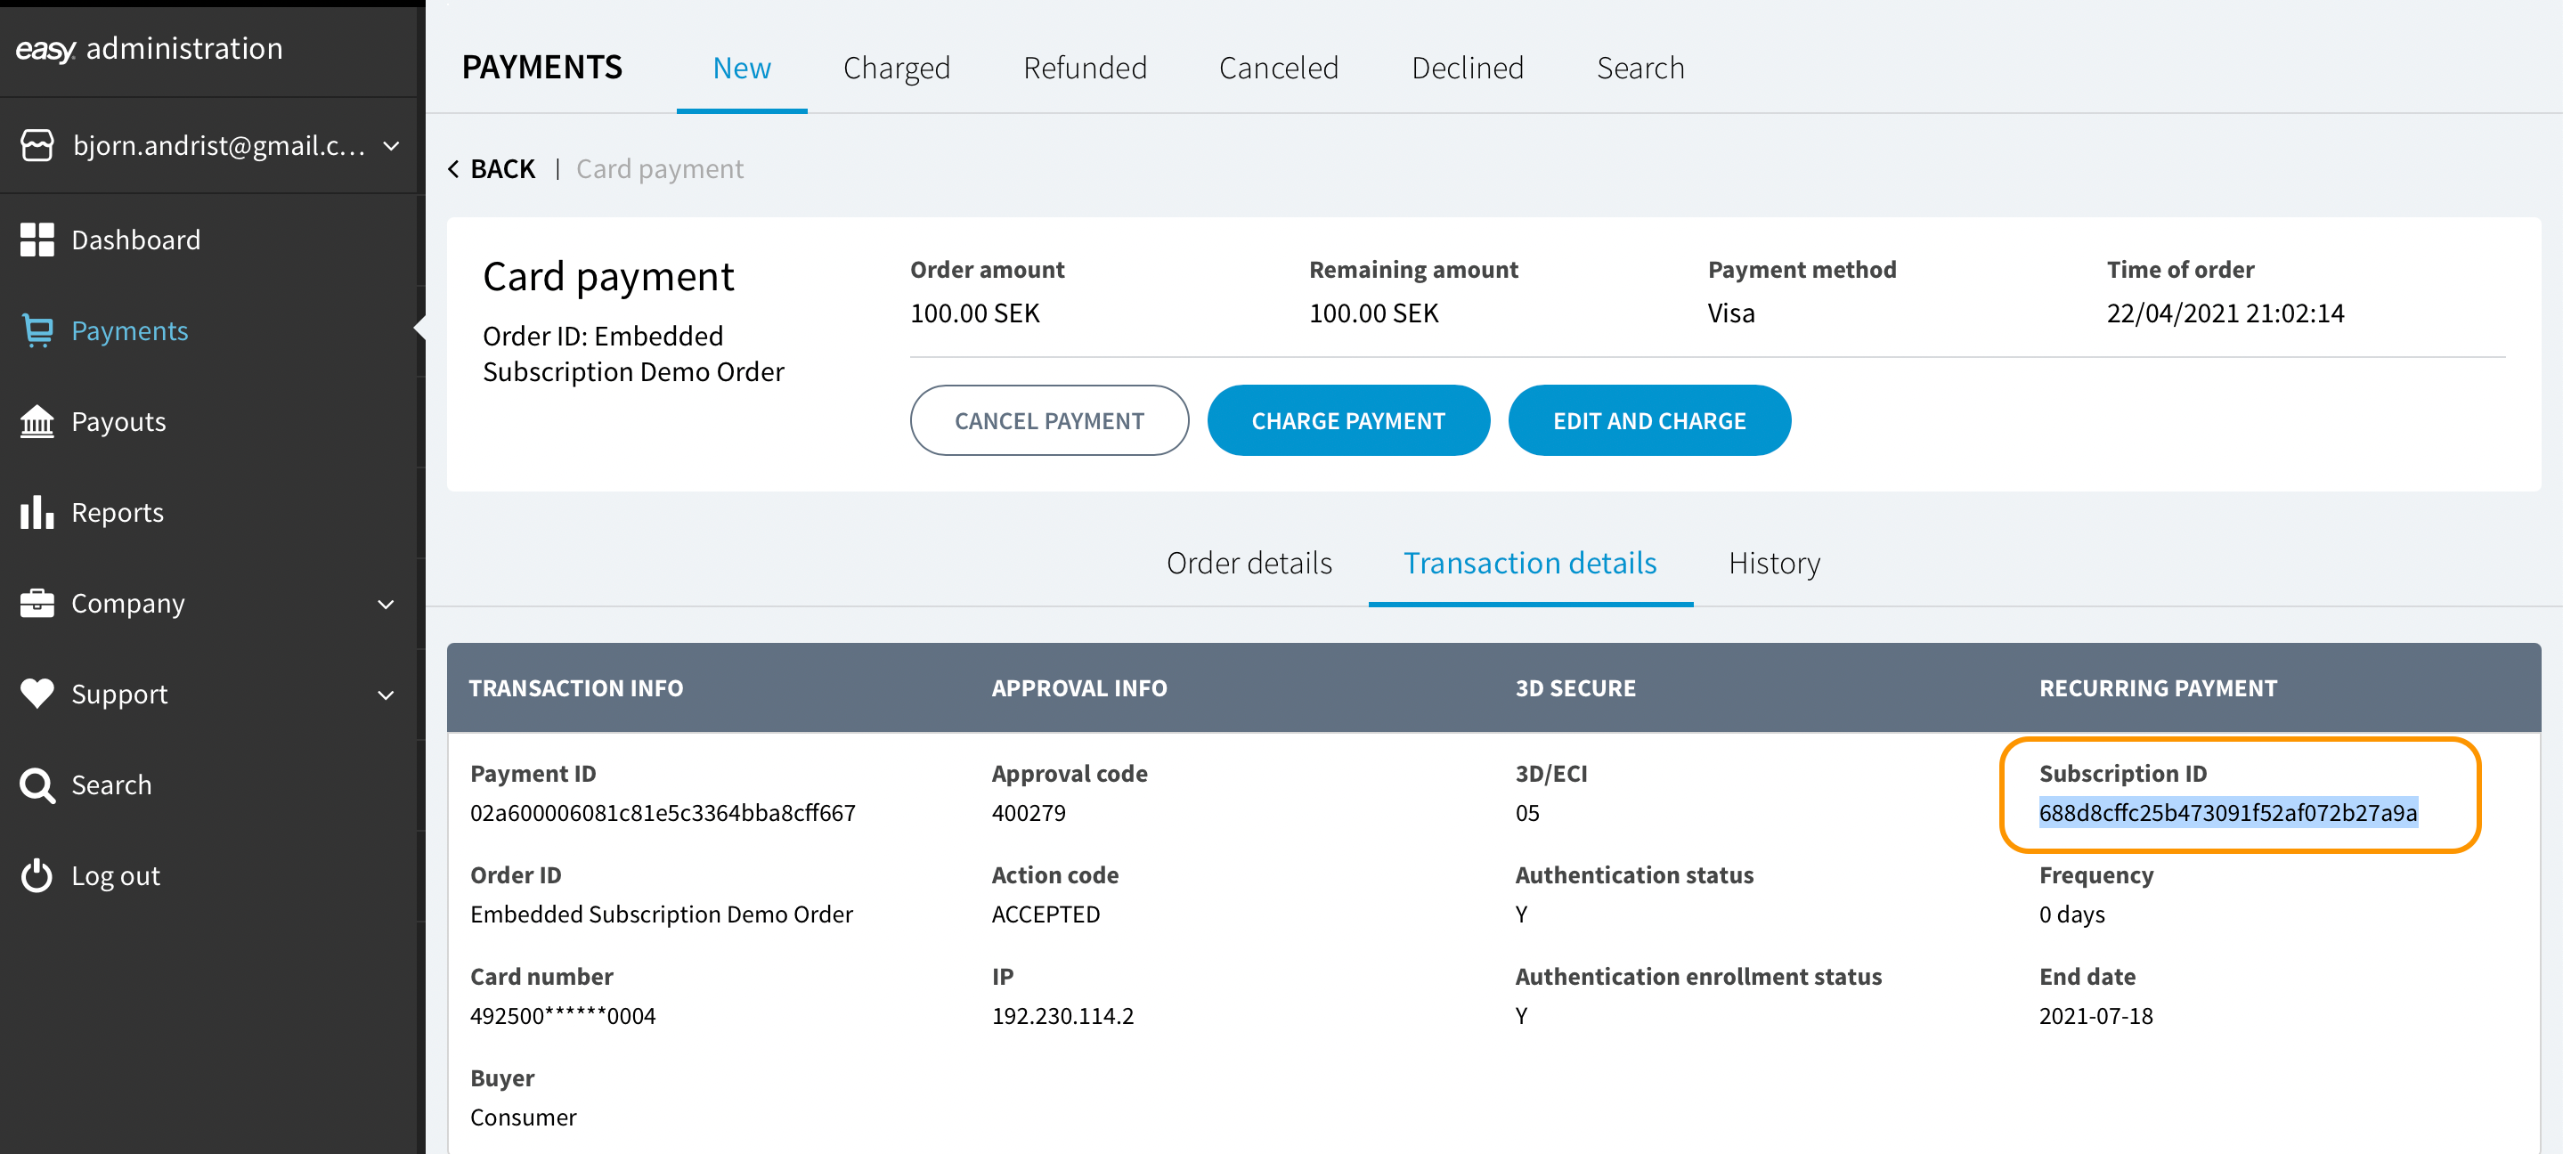The width and height of the screenshot is (2563, 1154).
Task: Click the Support heart icon
Action: coord(37,694)
